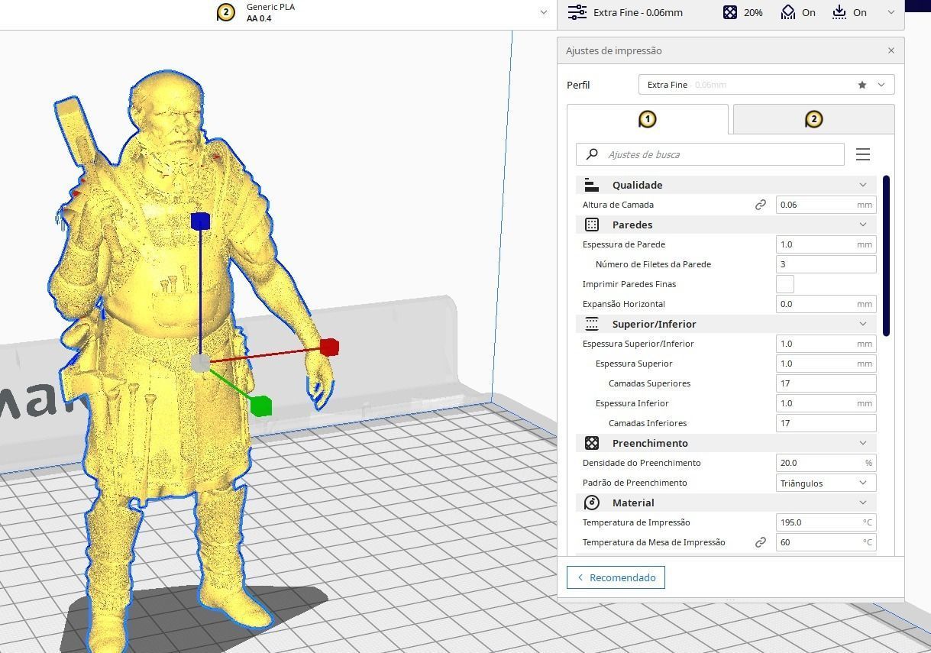The width and height of the screenshot is (931, 653).
Task: Click the Qualidade section layer icon
Action: (591, 184)
